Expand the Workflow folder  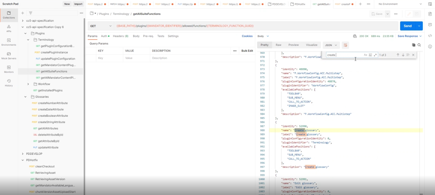(x=28, y=84)
